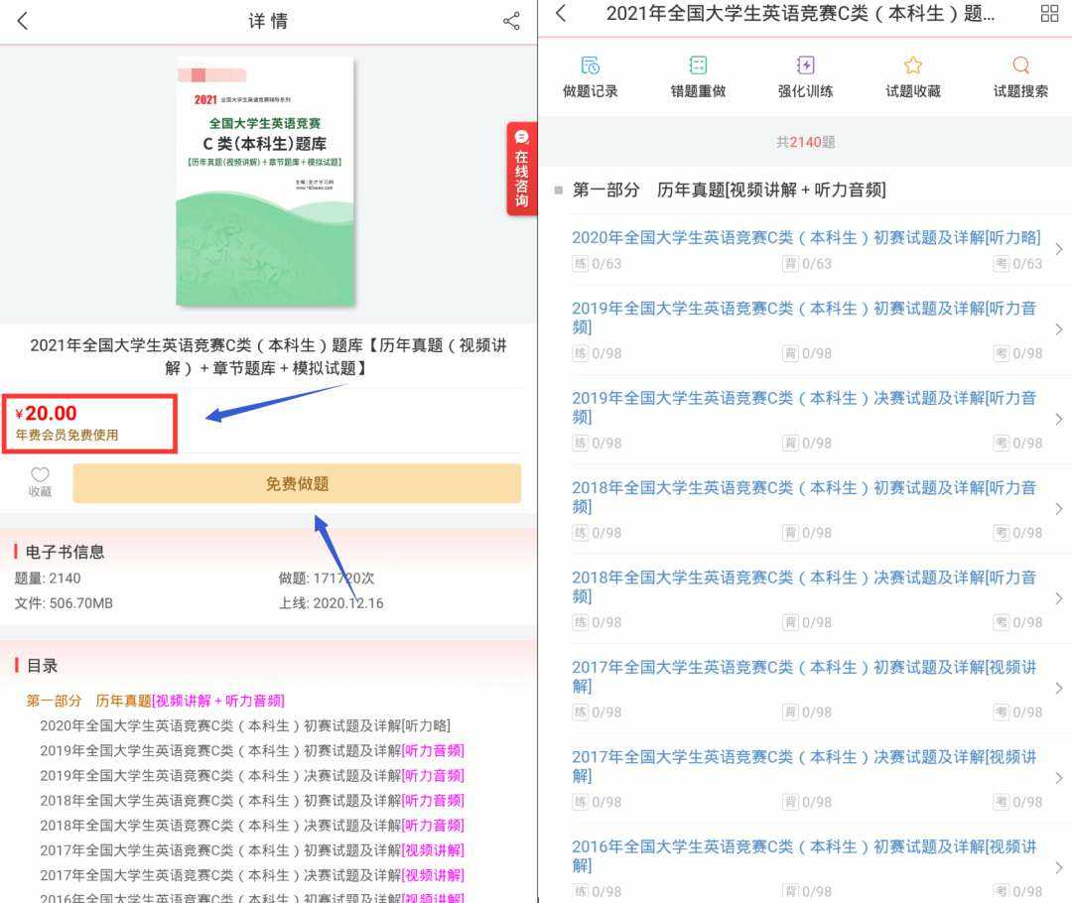This screenshot has height=903, width=1072.
Task: Expand chevron for 2018年初赛 row
Action: pyautogui.click(x=1059, y=509)
